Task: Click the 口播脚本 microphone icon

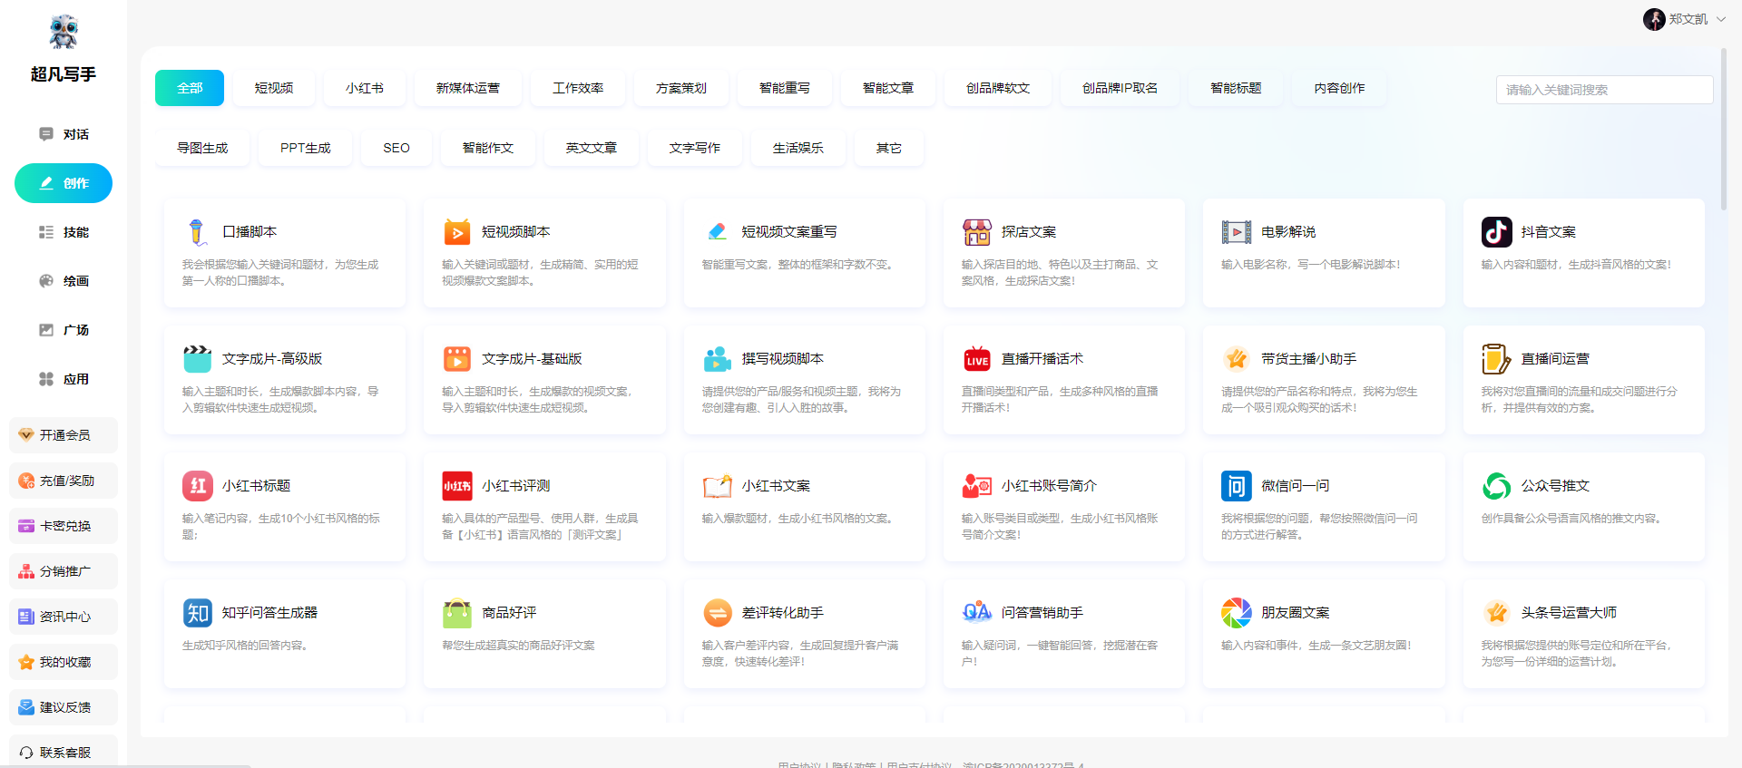Action: (x=197, y=232)
